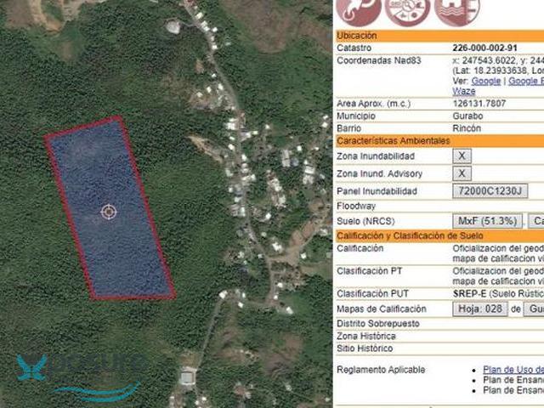Click the Gu... button after 'de'
Image resolution: width=544 pixels, height=408 pixels.
pos(534,309)
